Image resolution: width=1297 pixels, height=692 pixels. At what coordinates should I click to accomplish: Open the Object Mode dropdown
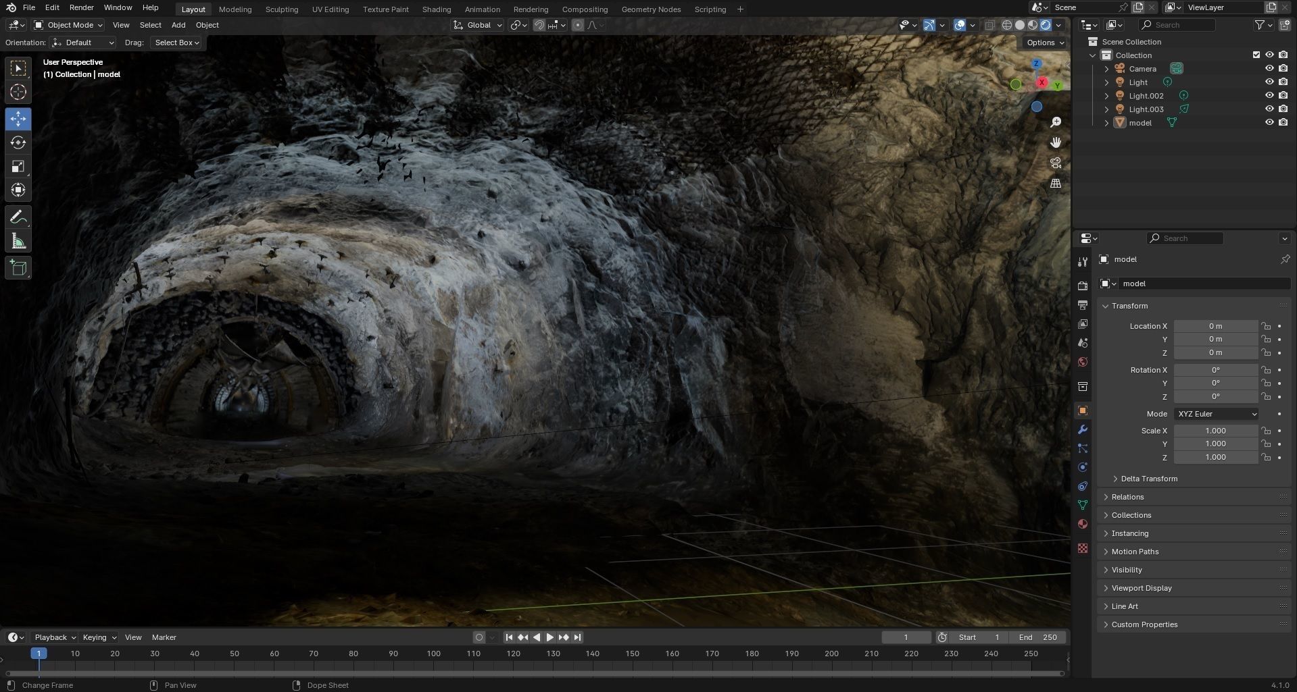tap(68, 25)
